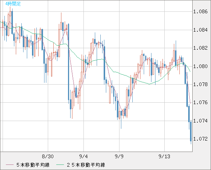Image resolution: width=211 pixels, height=170 pixels.
Task: Click the 1.074 price axis label
Action: [x=200, y=121]
